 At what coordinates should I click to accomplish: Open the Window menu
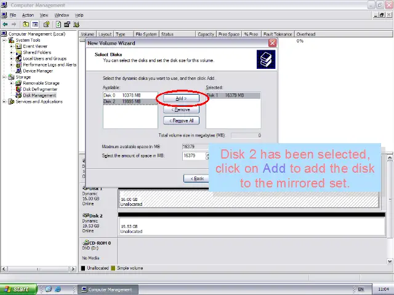62,15
